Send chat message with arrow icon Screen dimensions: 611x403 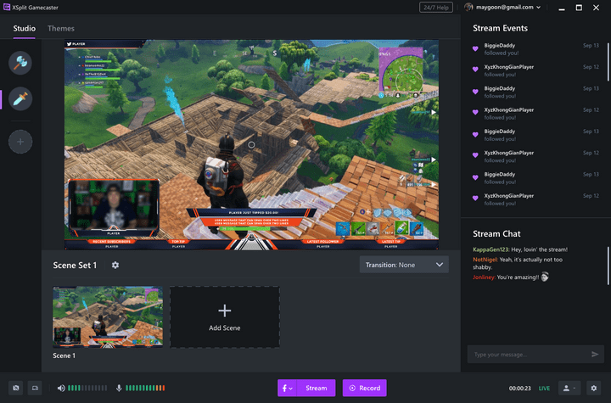tap(595, 355)
